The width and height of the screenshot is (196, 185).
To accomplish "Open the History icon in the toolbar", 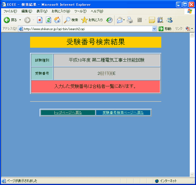I will (110, 20).
